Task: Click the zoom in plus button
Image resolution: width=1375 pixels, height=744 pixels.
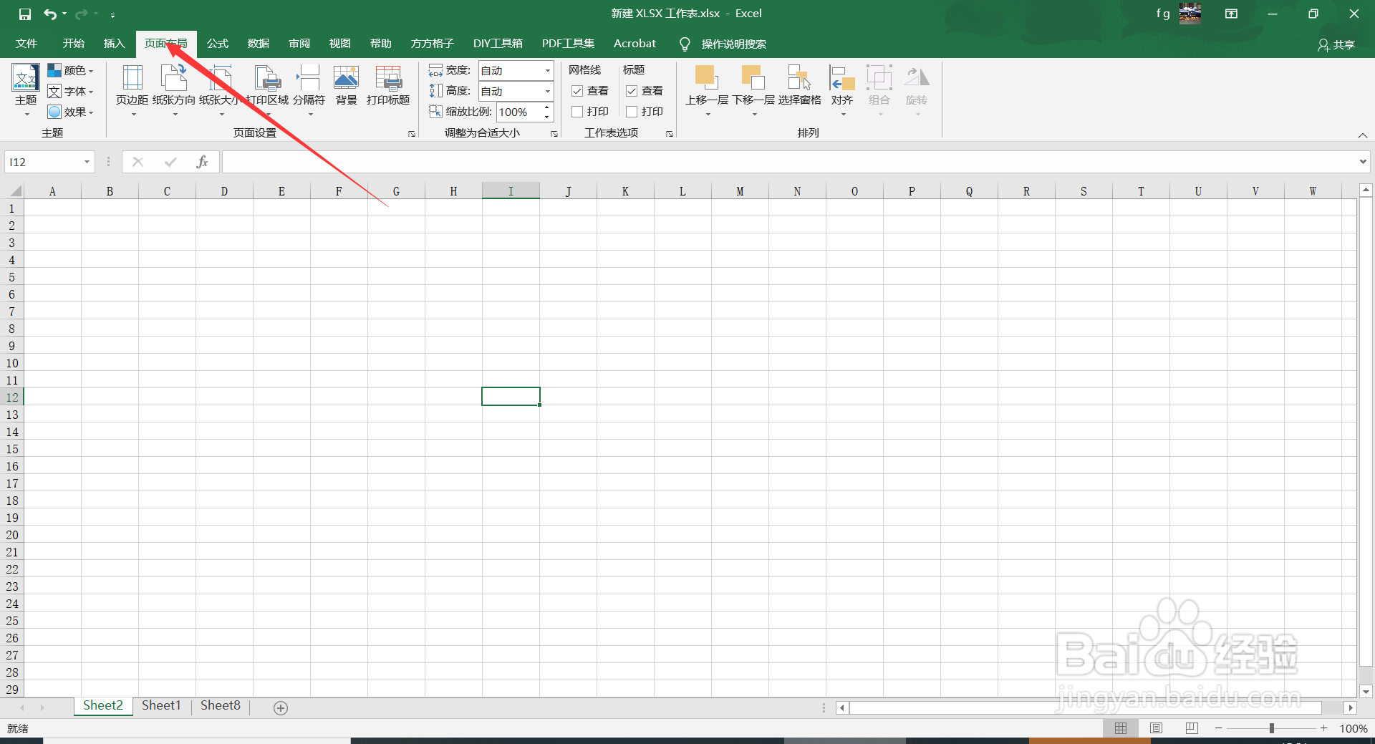Action: [x=1324, y=728]
